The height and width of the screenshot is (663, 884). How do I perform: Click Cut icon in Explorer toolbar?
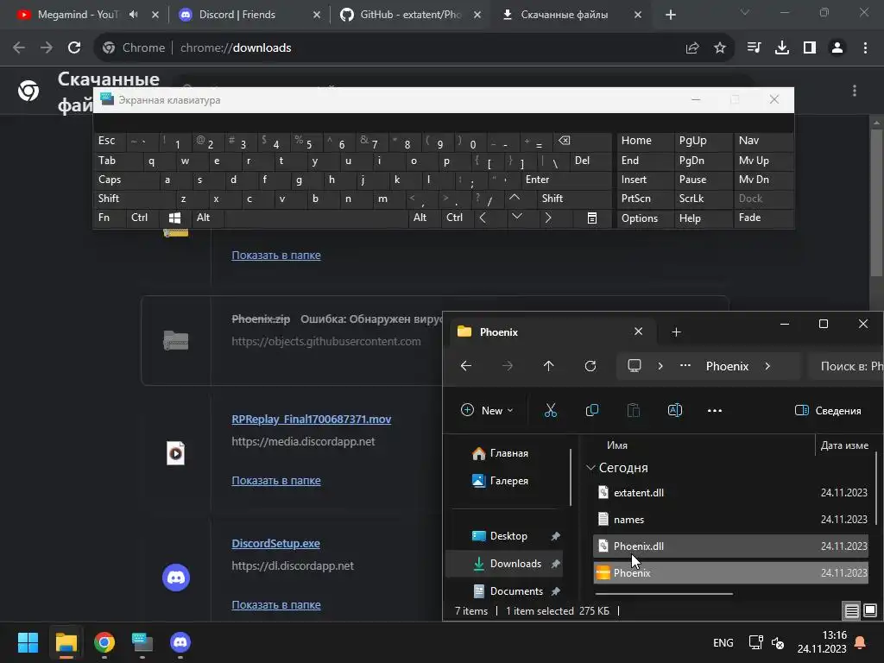coord(550,410)
